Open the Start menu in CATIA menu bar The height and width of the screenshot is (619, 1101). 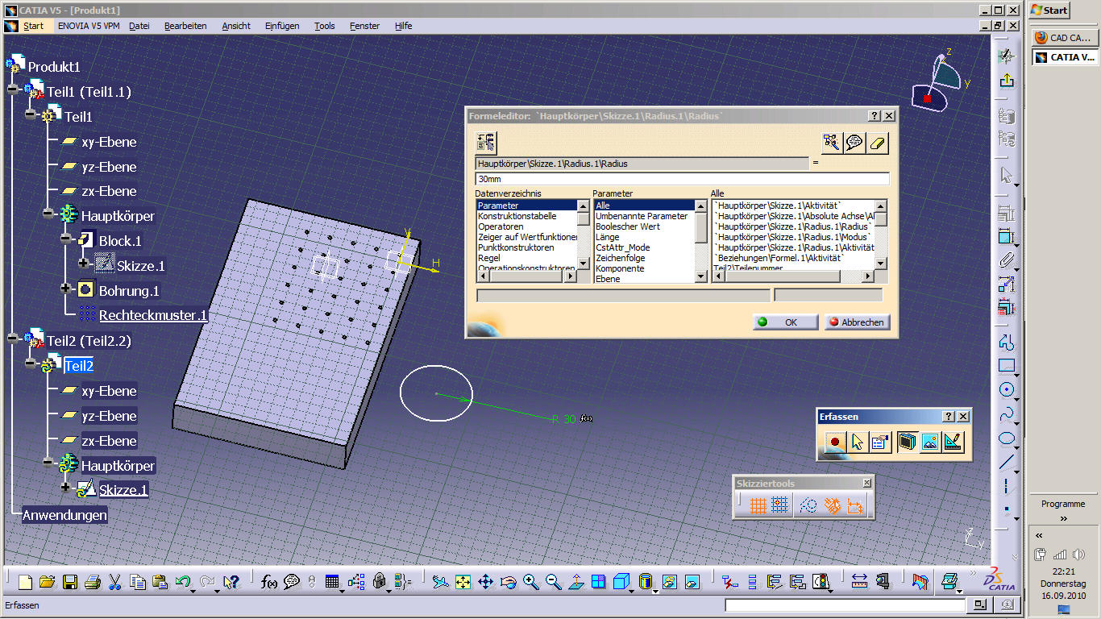pyautogui.click(x=33, y=26)
